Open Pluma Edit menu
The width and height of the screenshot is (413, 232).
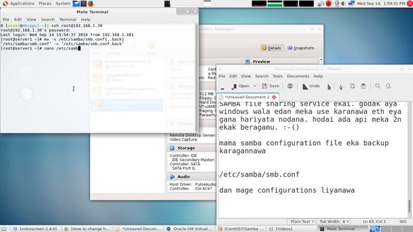pyautogui.click(x=233, y=76)
